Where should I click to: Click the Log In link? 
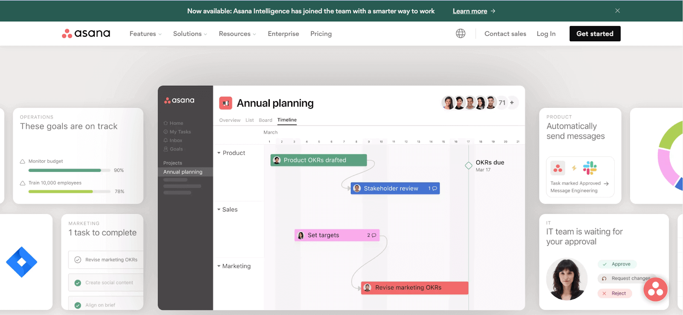coord(546,34)
